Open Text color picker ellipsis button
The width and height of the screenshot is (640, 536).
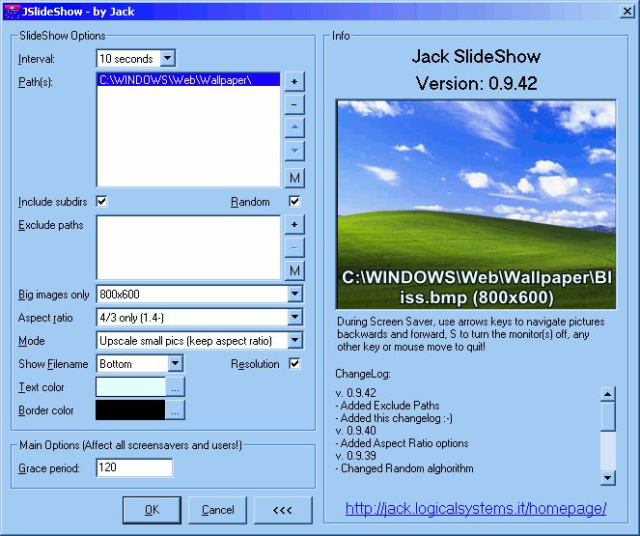(175, 387)
